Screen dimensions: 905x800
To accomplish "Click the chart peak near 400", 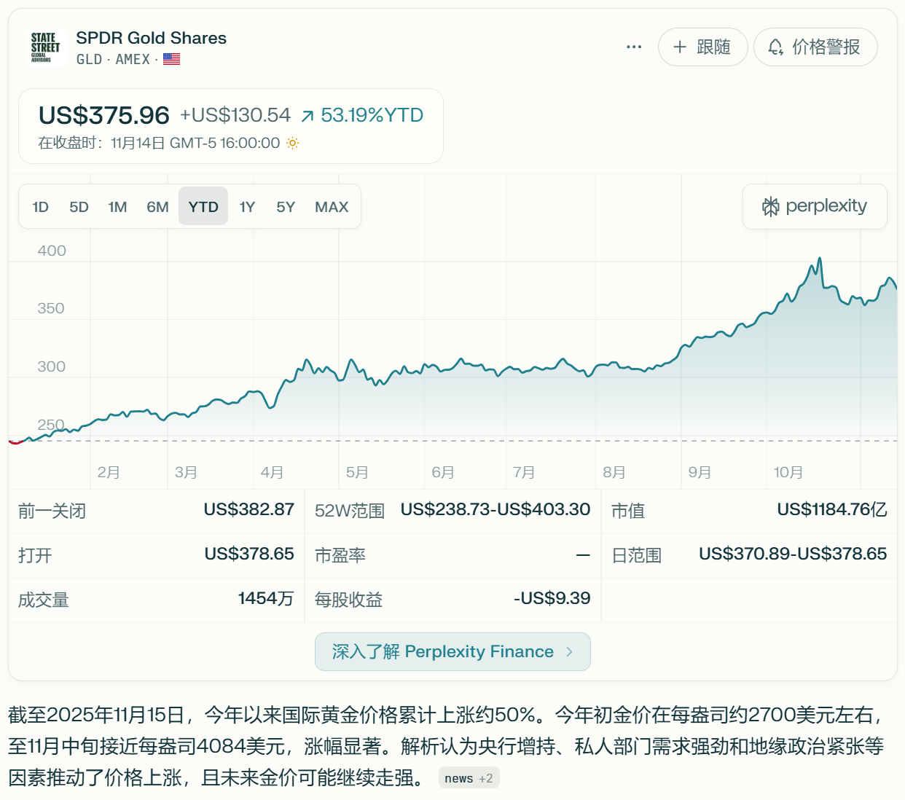I will pyautogui.click(x=820, y=259).
